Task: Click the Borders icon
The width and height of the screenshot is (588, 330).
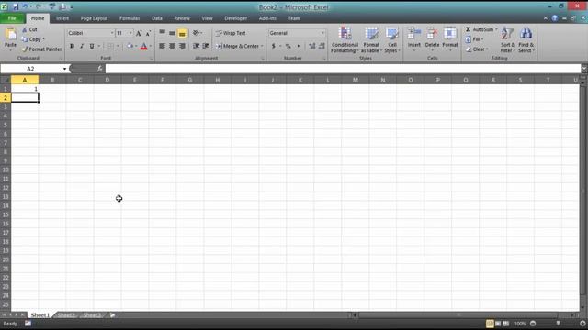Action: [110, 47]
